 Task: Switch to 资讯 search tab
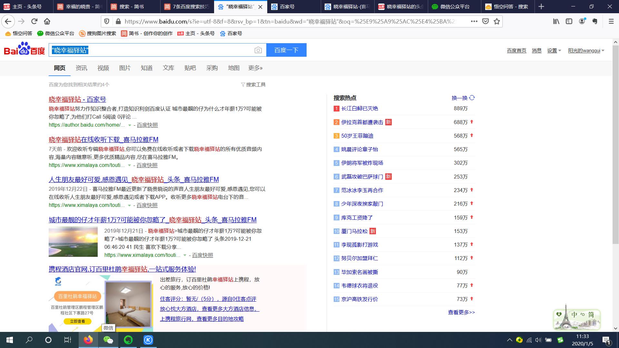(81, 68)
